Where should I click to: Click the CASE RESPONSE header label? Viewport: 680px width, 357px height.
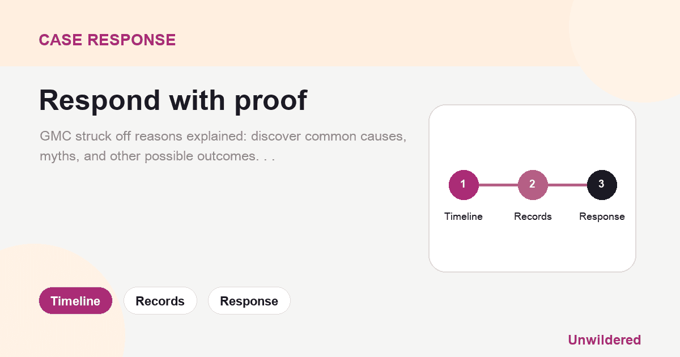(107, 40)
